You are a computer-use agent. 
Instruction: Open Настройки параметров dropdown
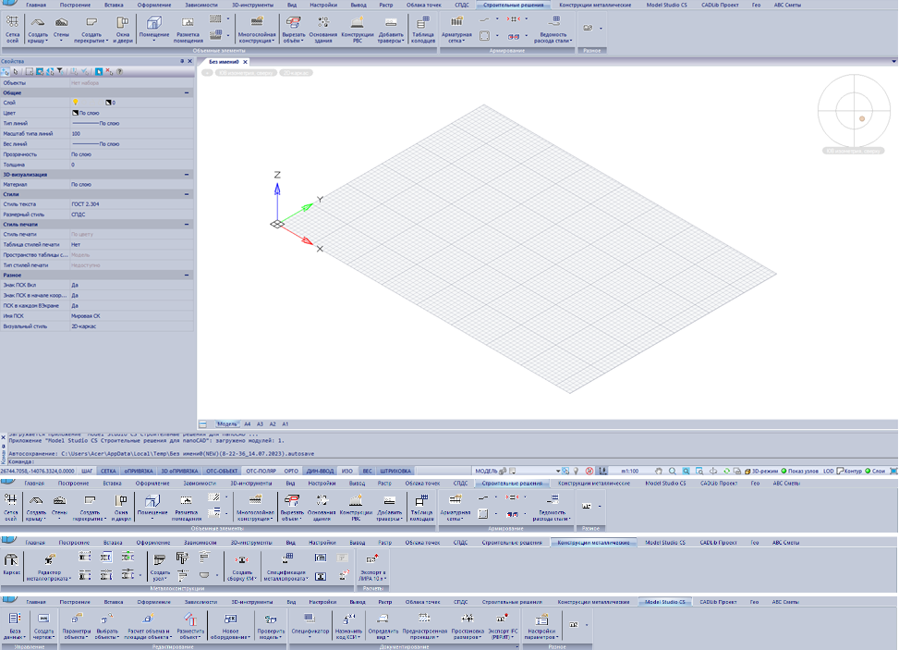541,625
